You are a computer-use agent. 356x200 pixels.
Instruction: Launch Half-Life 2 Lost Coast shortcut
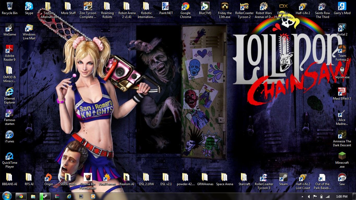coord(303,181)
